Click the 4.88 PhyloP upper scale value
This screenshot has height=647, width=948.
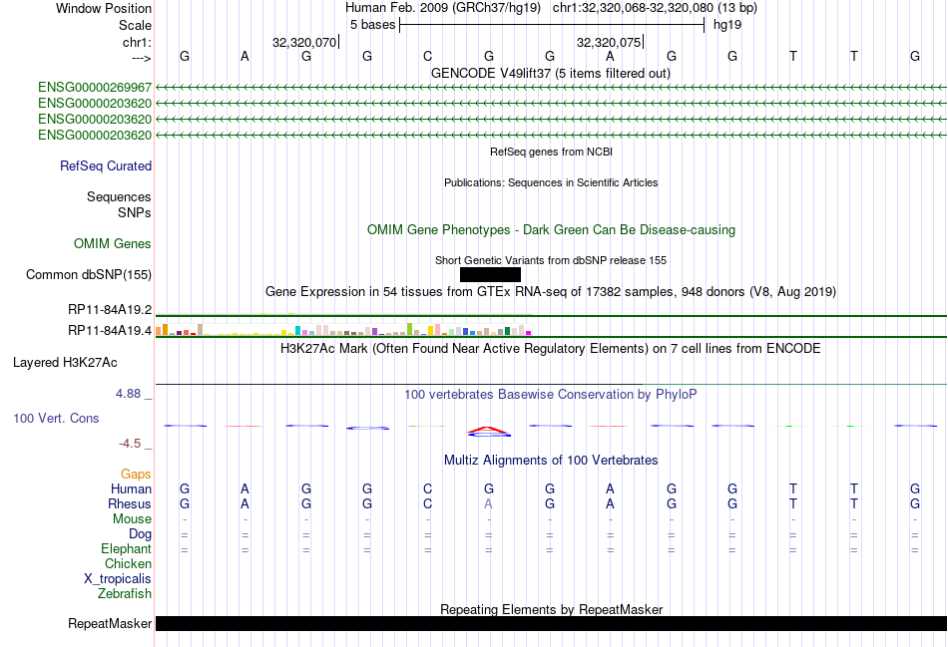[128, 394]
